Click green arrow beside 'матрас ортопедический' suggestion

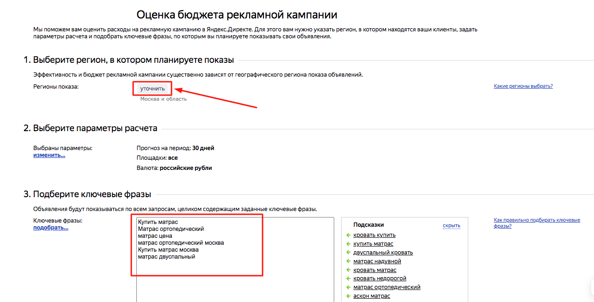click(349, 287)
